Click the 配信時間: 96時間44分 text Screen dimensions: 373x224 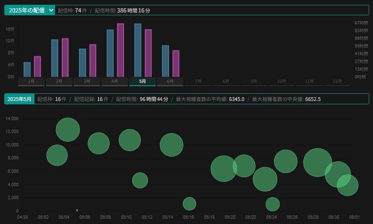[x=142, y=99]
